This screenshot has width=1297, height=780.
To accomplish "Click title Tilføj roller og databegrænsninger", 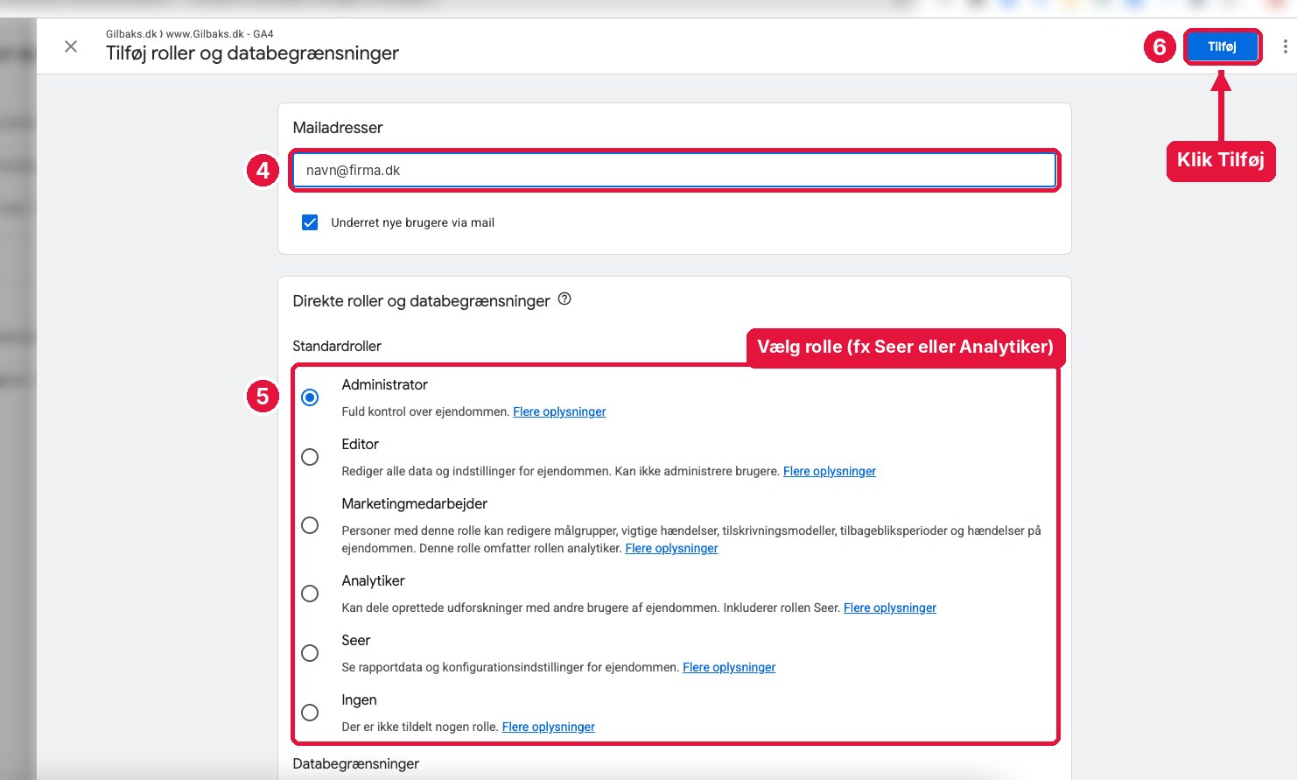I will [x=253, y=53].
